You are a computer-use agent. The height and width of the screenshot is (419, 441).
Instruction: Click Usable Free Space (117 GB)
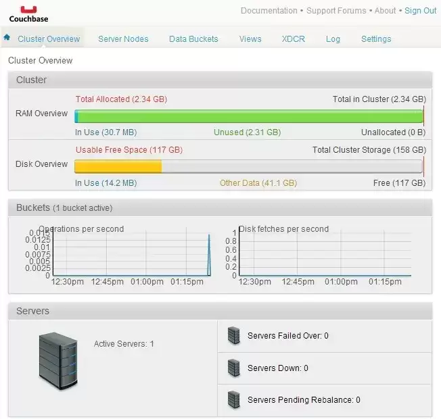coord(129,150)
